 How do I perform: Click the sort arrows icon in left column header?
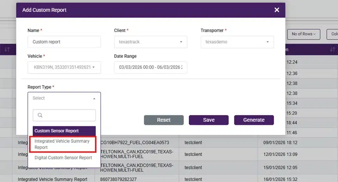tap(7, 50)
